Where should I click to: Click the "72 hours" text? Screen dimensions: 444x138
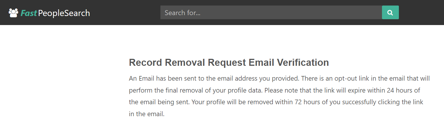[x=307, y=102]
